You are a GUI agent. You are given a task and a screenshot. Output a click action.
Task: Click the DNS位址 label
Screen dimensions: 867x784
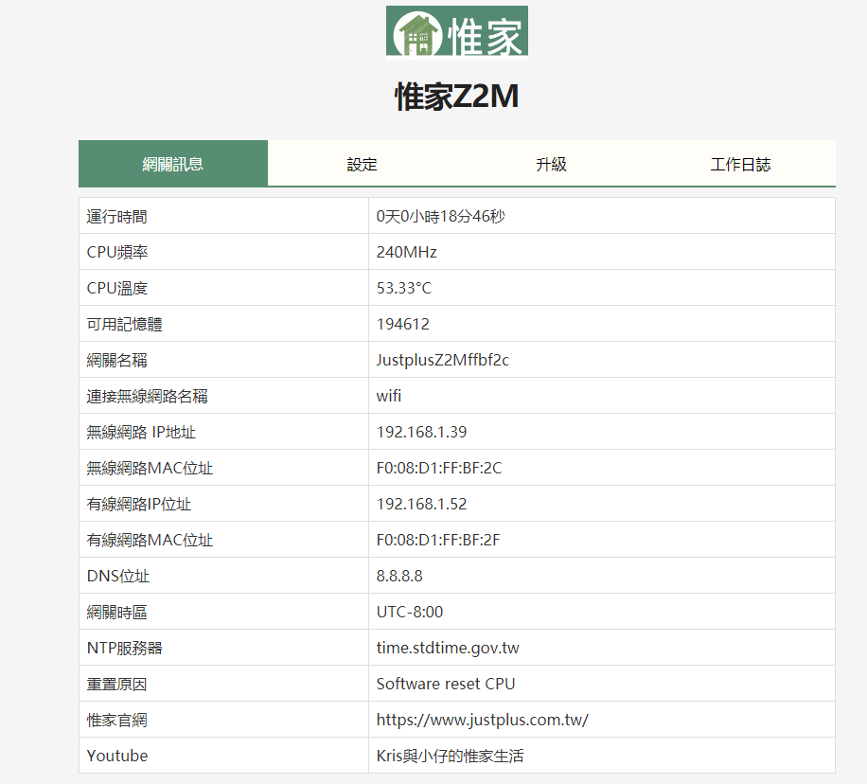pos(117,576)
